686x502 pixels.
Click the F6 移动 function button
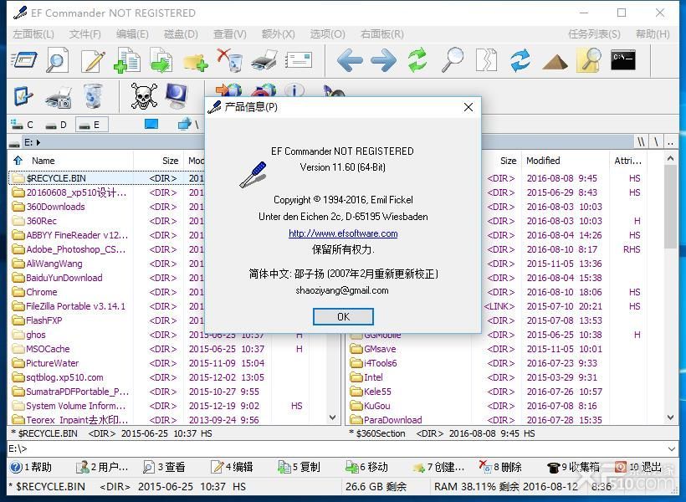366,467
